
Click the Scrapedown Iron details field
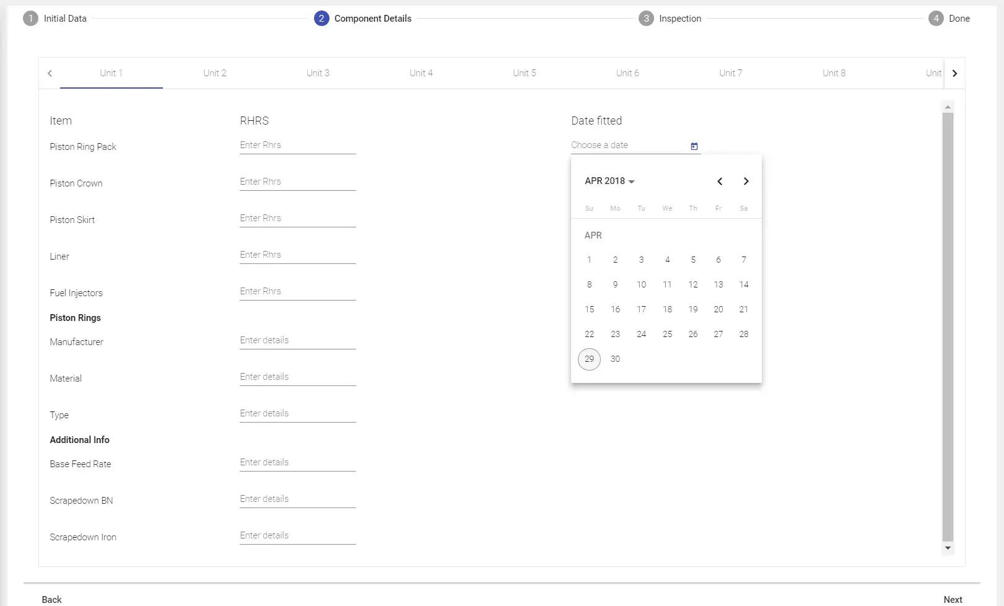[x=297, y=536]
